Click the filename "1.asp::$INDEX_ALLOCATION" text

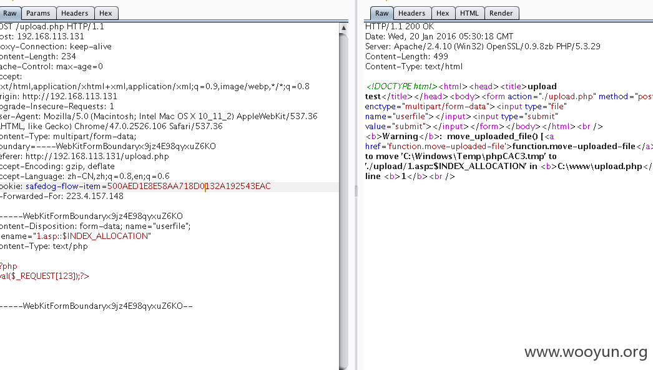[x=94, y=236]
